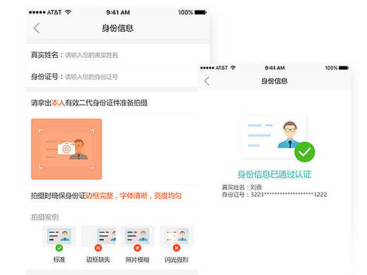The image size is (367, 275).
Task: Select the 边框缺失 sample thumbnail
Action: click(x=99, y=236)
